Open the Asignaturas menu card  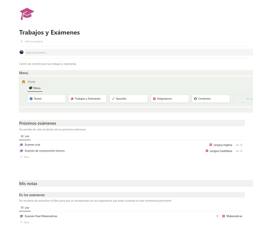point(170,99)
